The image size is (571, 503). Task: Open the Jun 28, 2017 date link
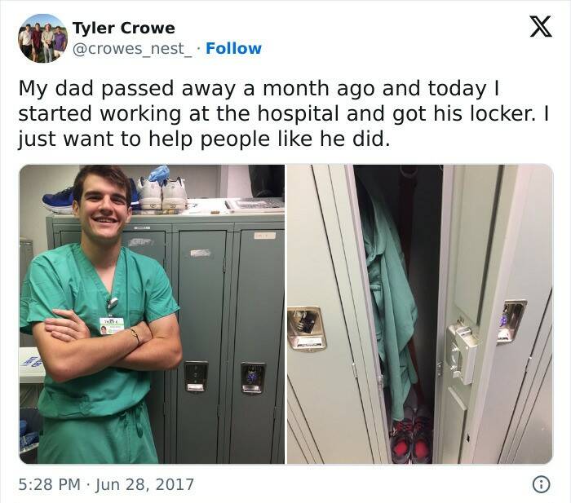point(144,484)
